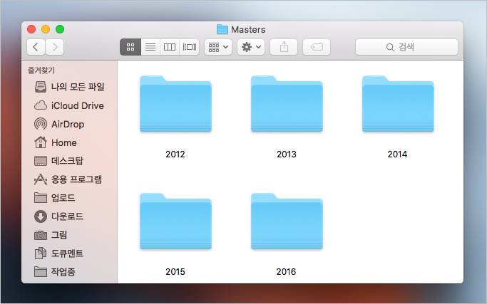Switch to icon view

130,47
